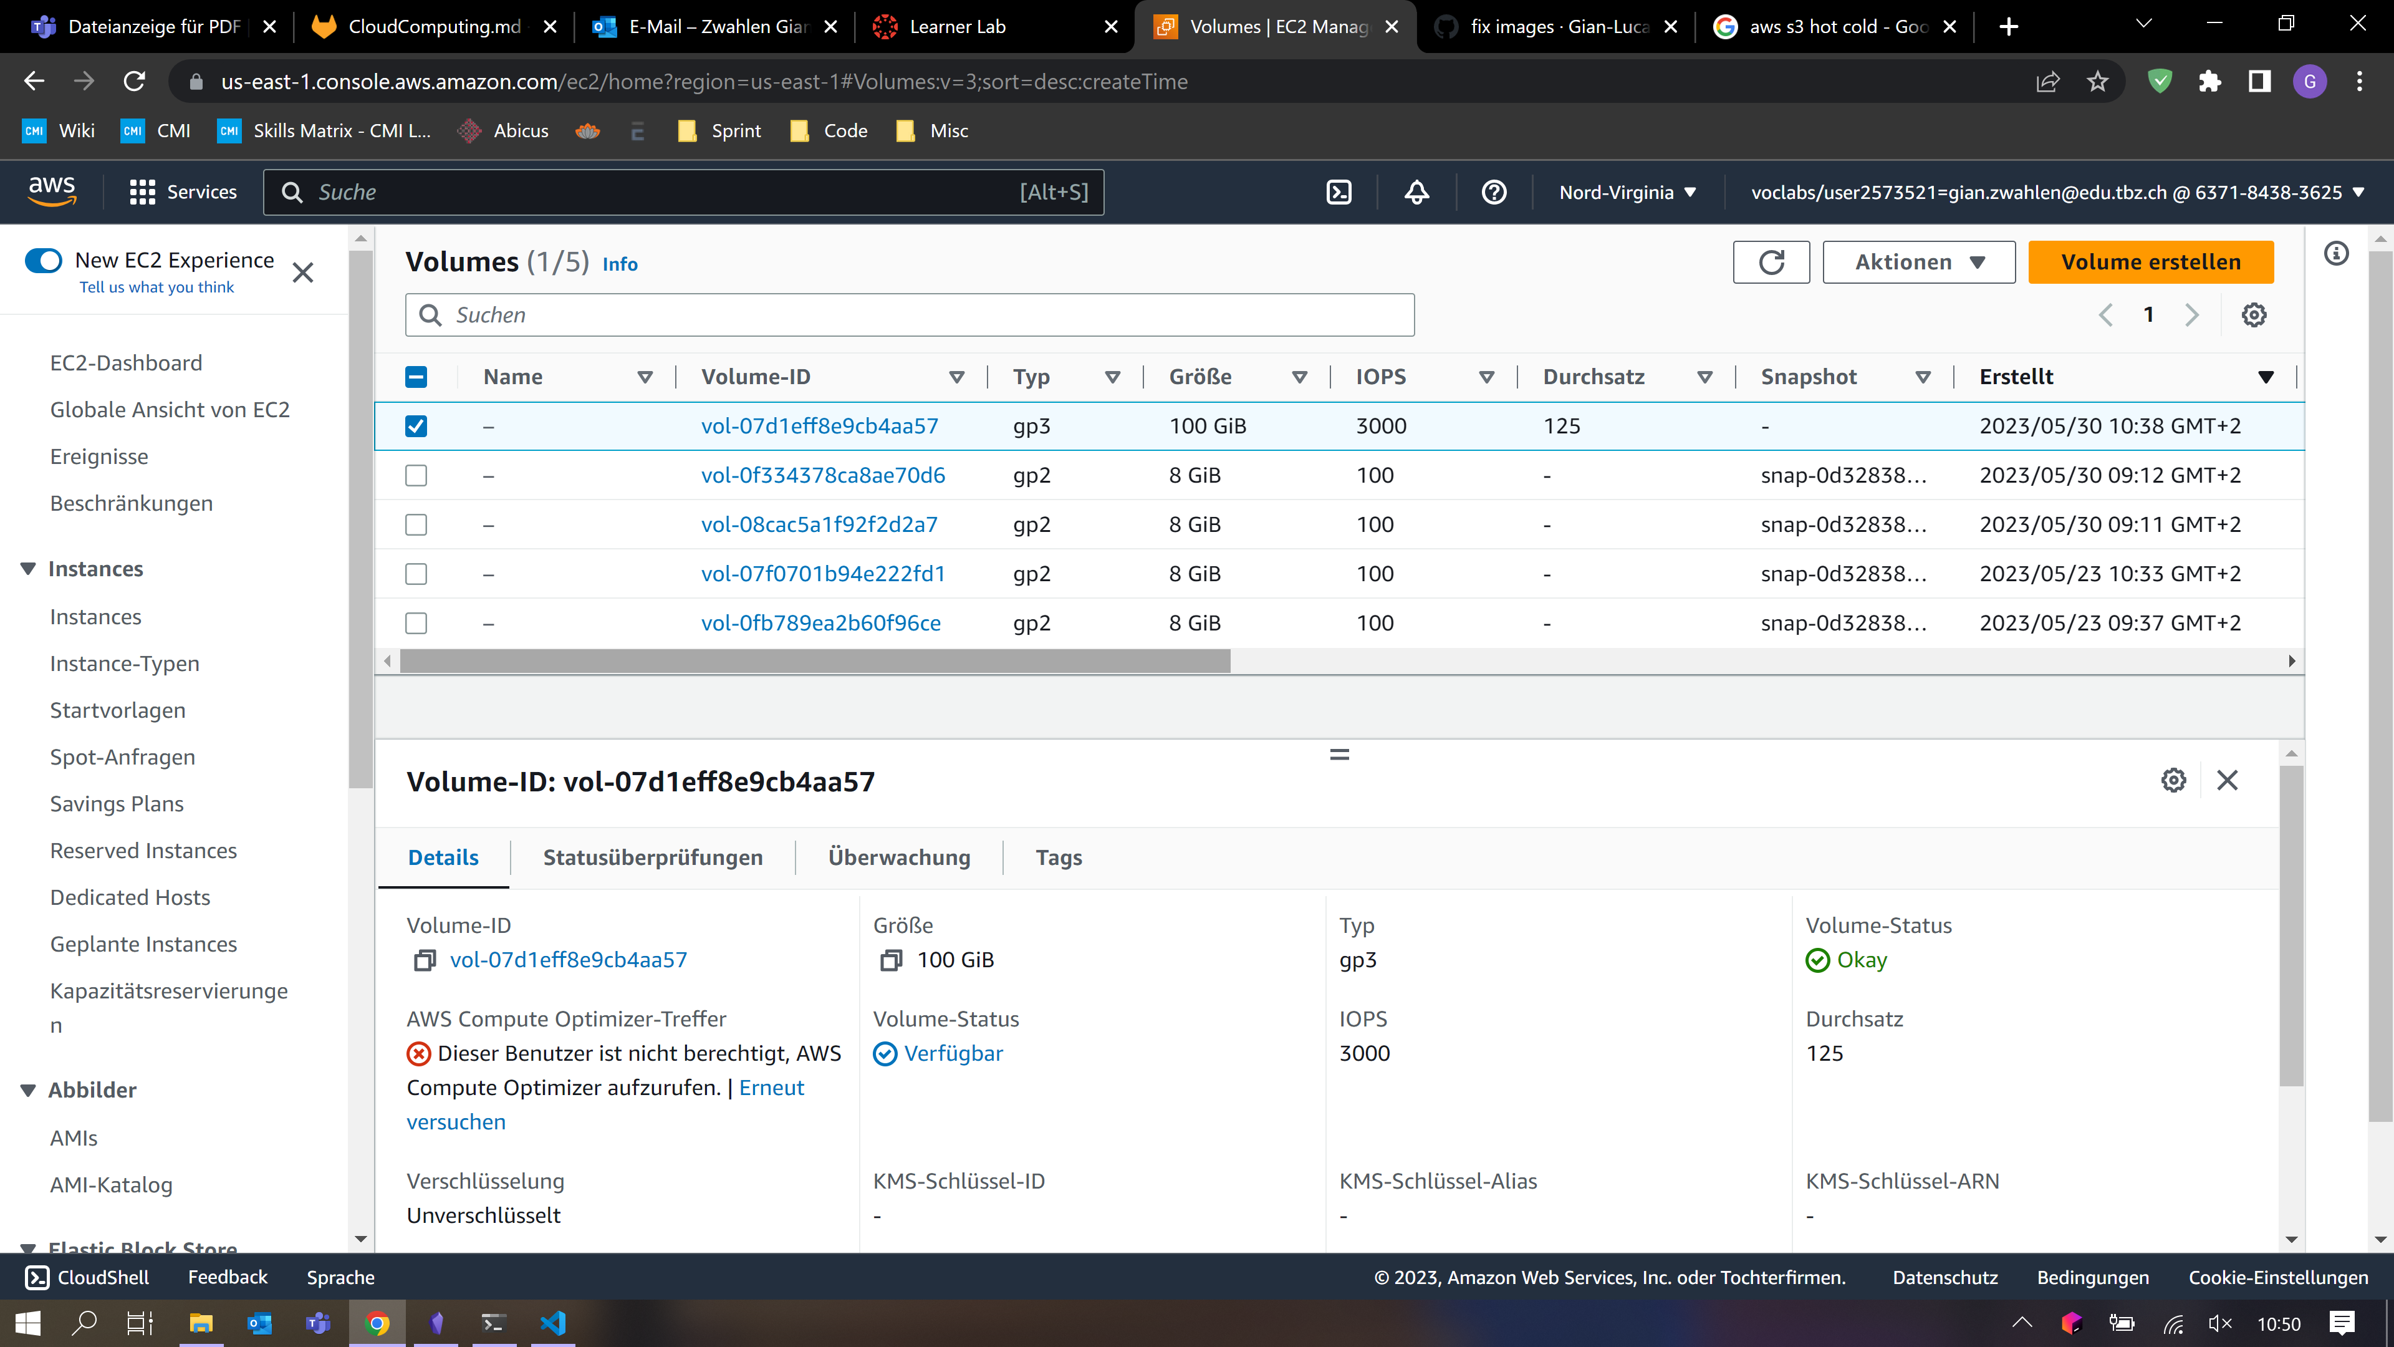Screen dimensions: 2394x1347
Task: Switch to the Statusüberprüfungen tab
Action: [652, 857]
